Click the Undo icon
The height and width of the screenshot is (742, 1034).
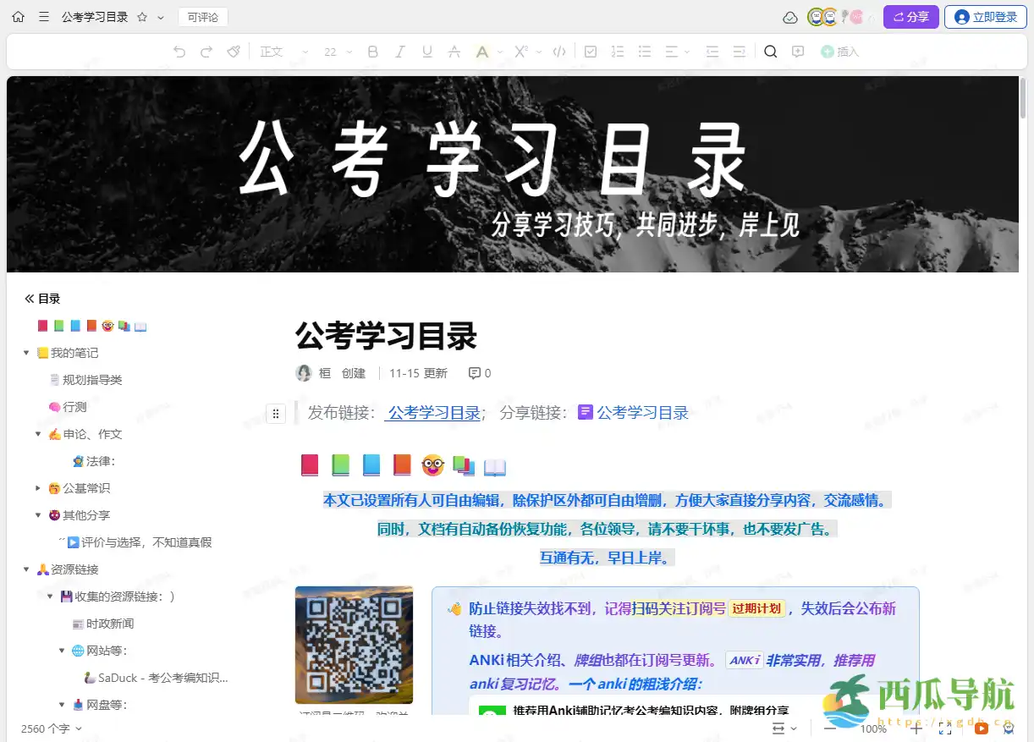(x=179, y=51)
